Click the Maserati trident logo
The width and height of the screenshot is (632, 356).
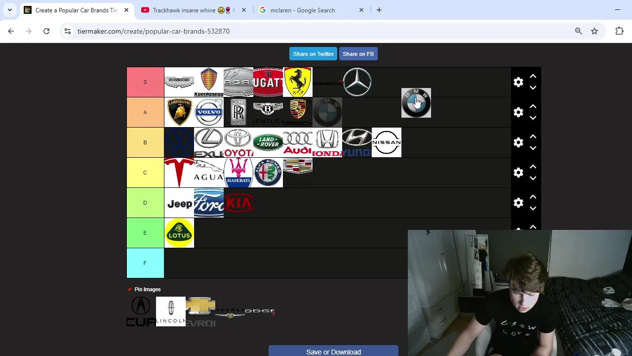(x=238, y=173)
